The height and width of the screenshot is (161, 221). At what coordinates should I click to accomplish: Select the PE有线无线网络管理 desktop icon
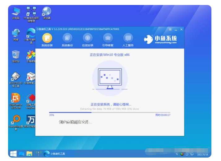31,15
